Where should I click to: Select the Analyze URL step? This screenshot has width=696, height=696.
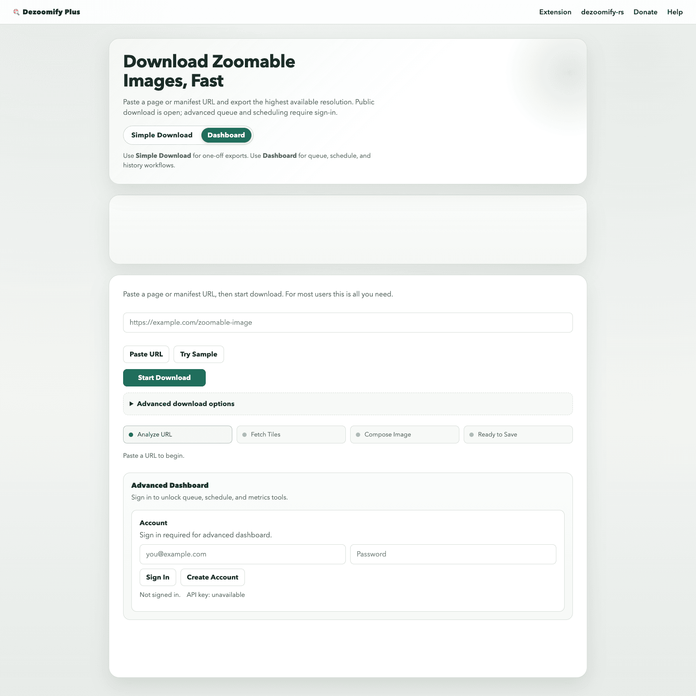point(177,435)
